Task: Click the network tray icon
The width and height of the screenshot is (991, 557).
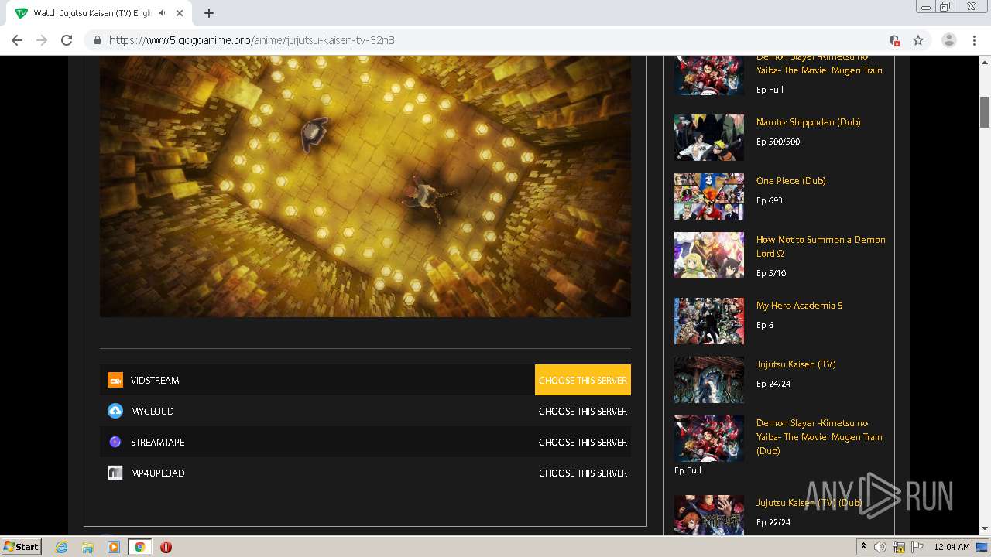Action: coord(899,547)
